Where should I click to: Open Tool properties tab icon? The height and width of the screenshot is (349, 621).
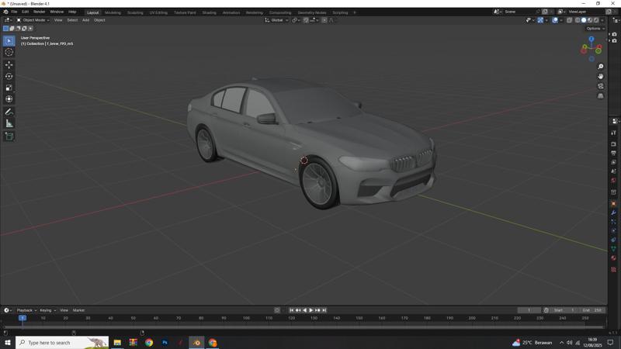613,133
